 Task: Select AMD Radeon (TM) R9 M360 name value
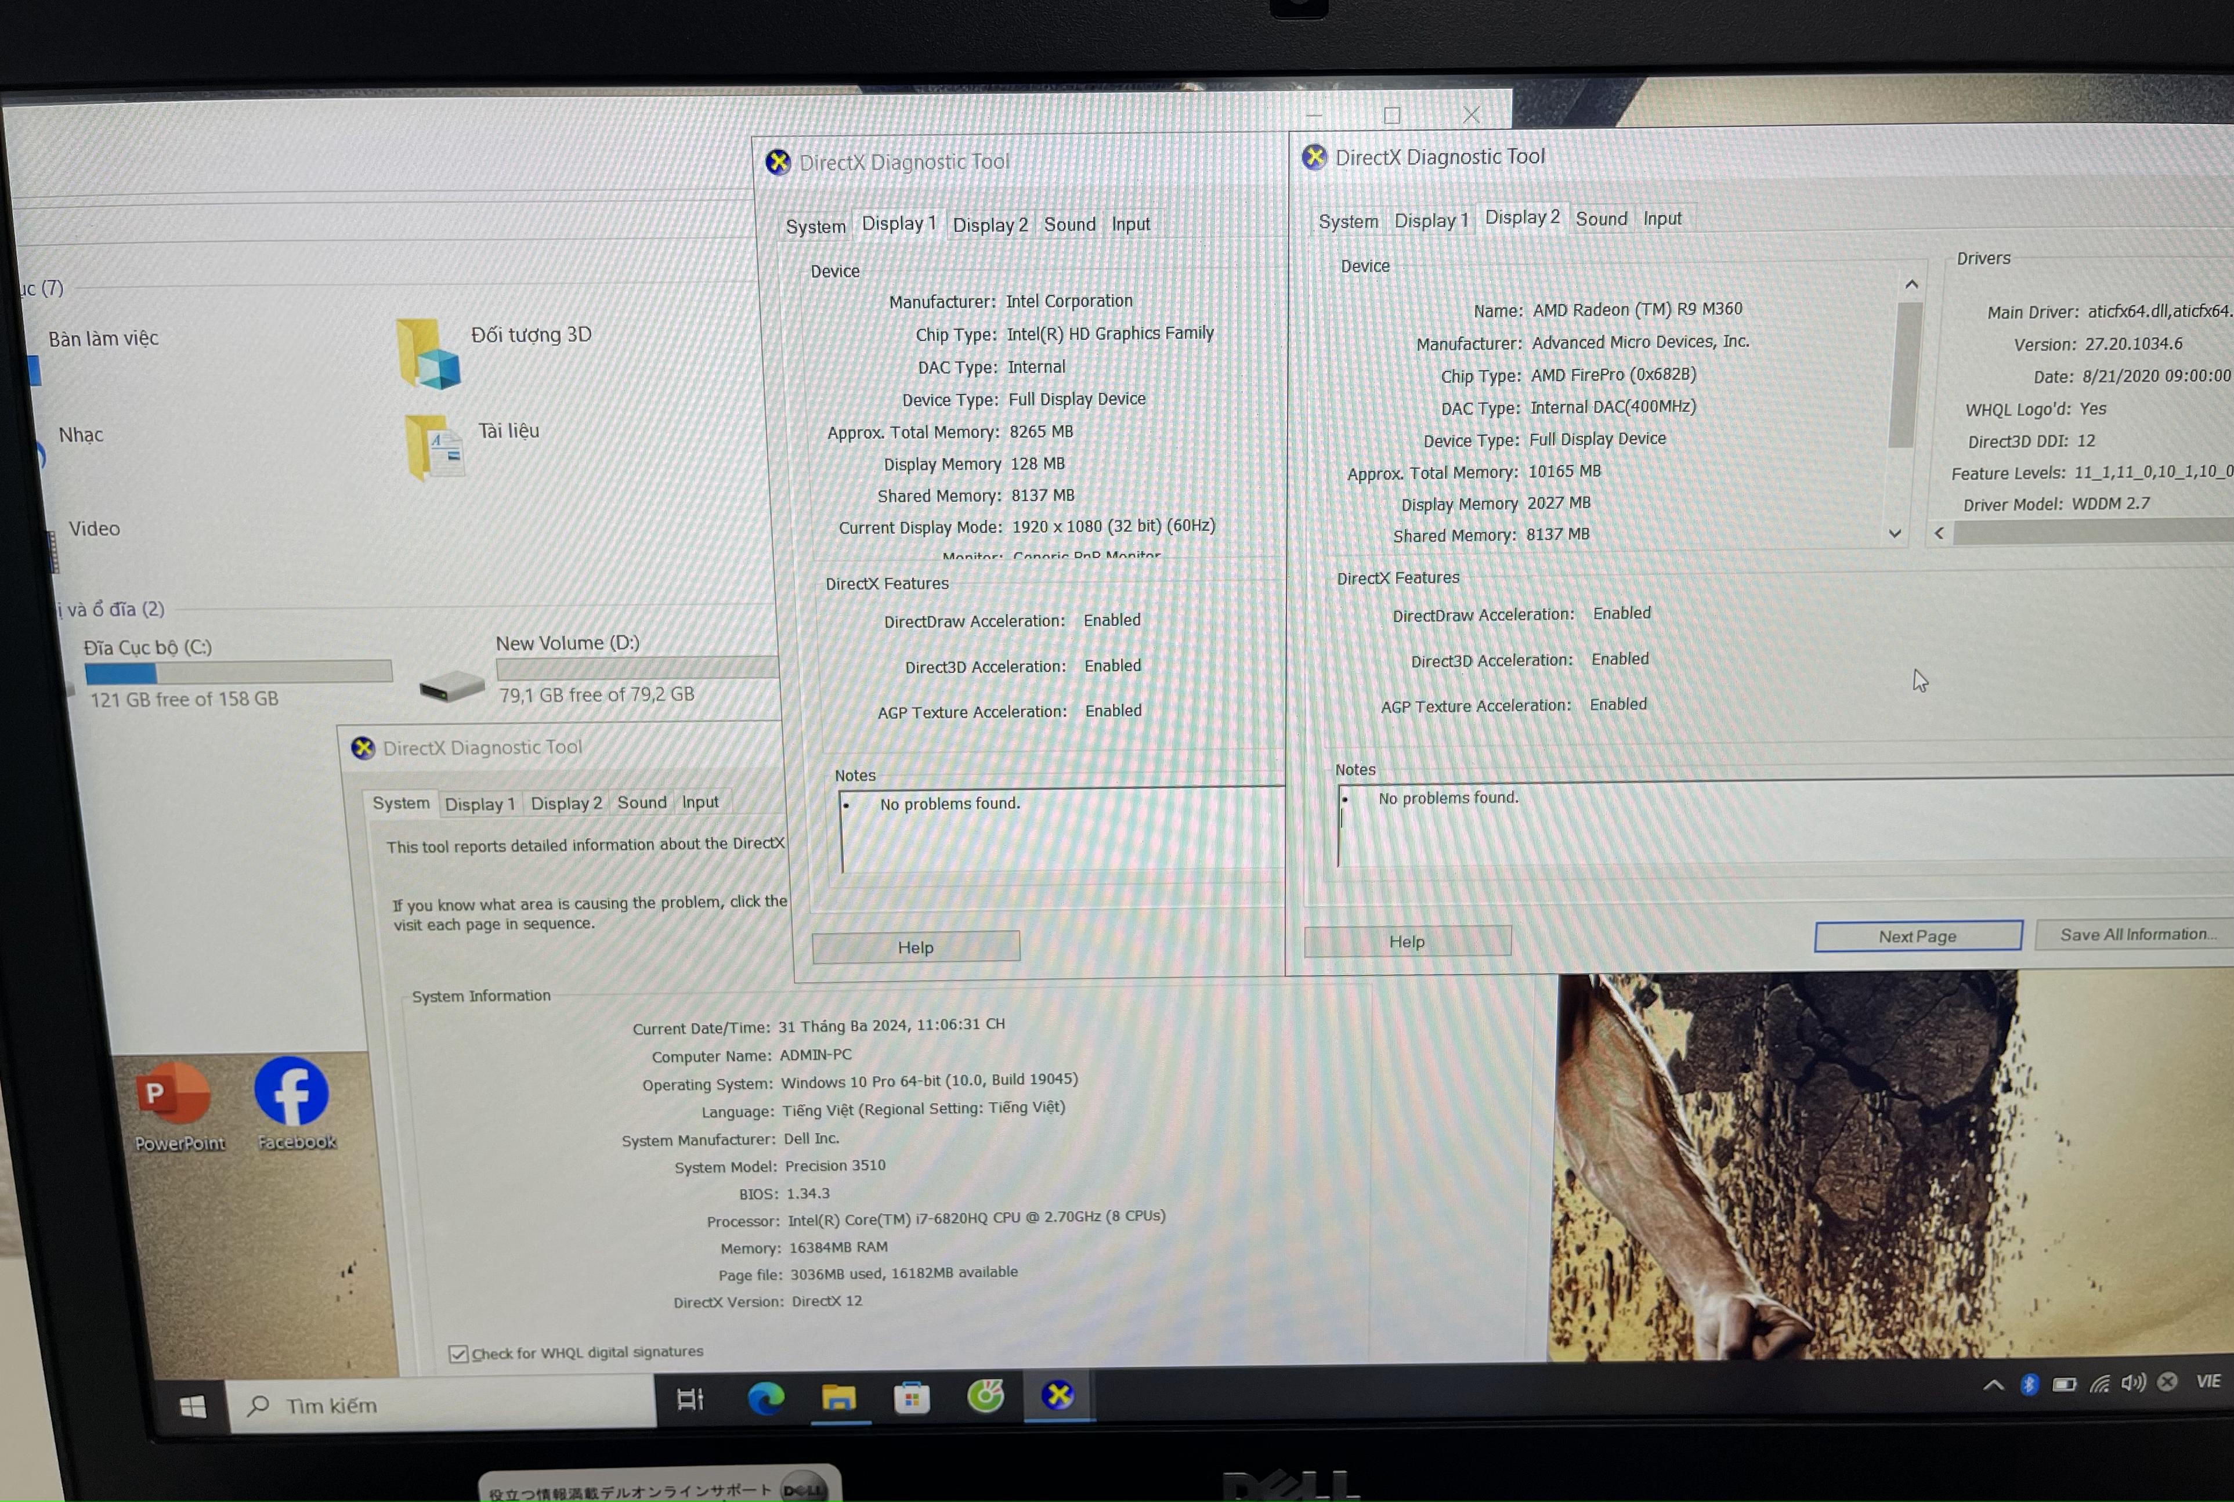point(1637,309)
